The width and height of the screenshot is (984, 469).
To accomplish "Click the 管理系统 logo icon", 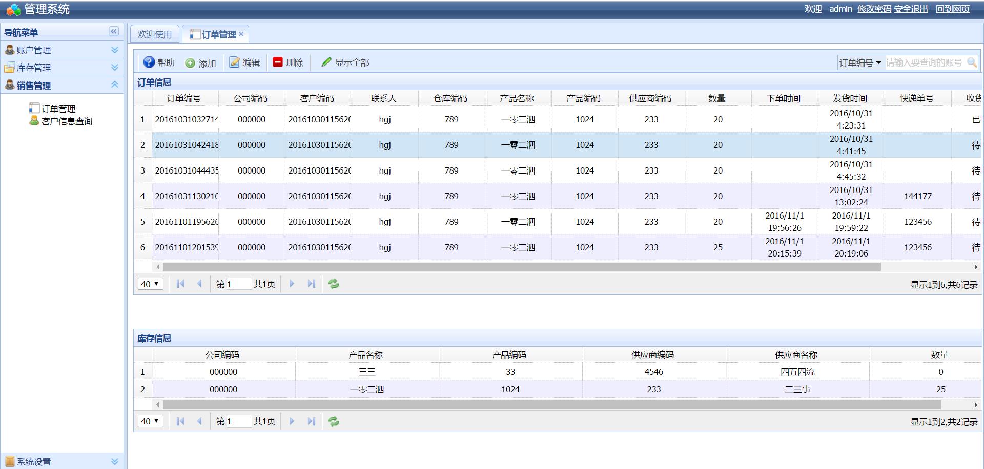I will pyautogui.click(x=14, y=9).
